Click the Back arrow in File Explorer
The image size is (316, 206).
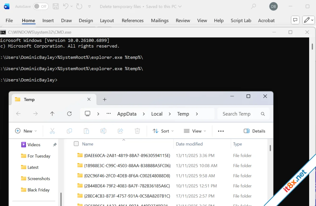(18, 114)
